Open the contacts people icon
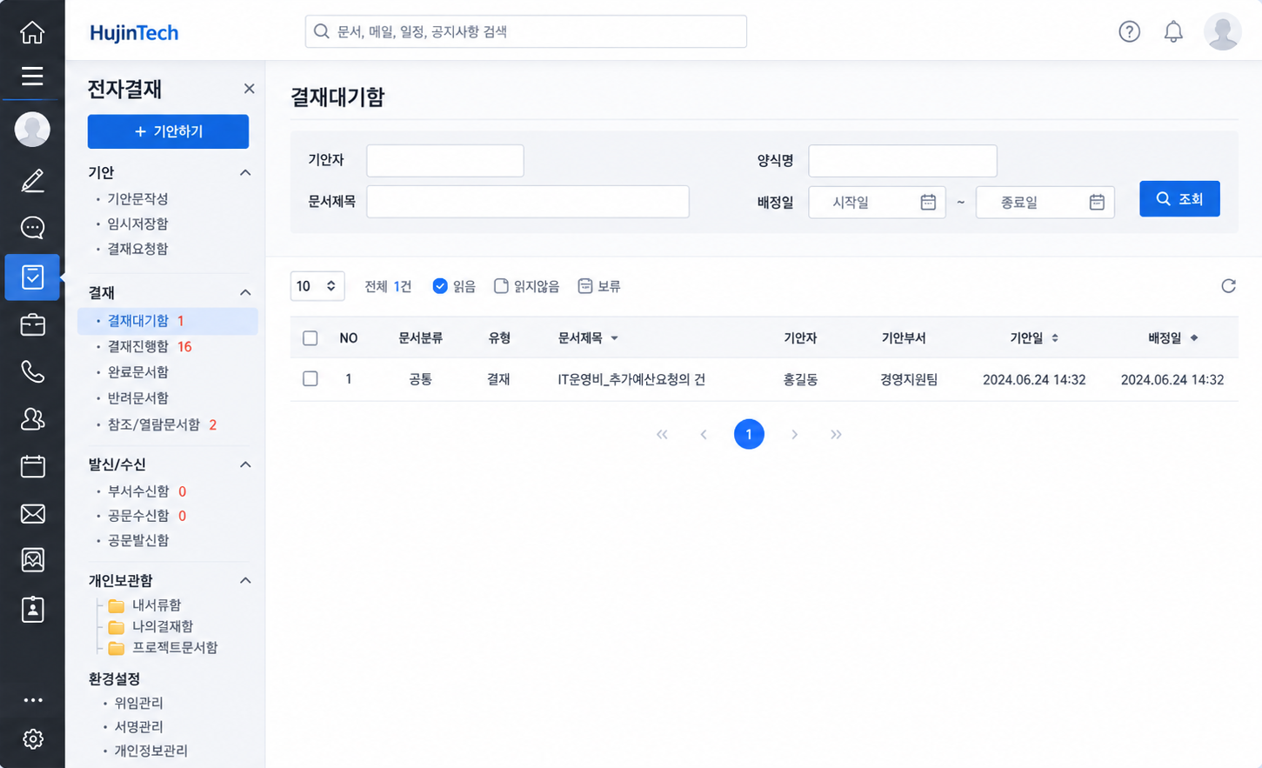Image resolution: width=1262 pixels, height=768 pixels. click(x=32, y=419)
